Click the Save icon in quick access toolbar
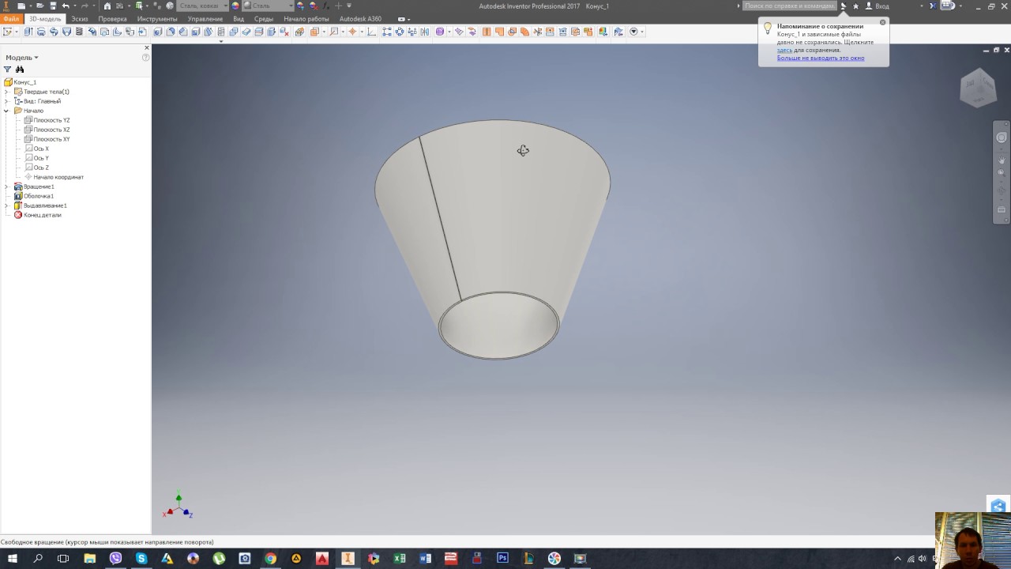Viewport: 1011px width, 569px height. coord(53,6)
